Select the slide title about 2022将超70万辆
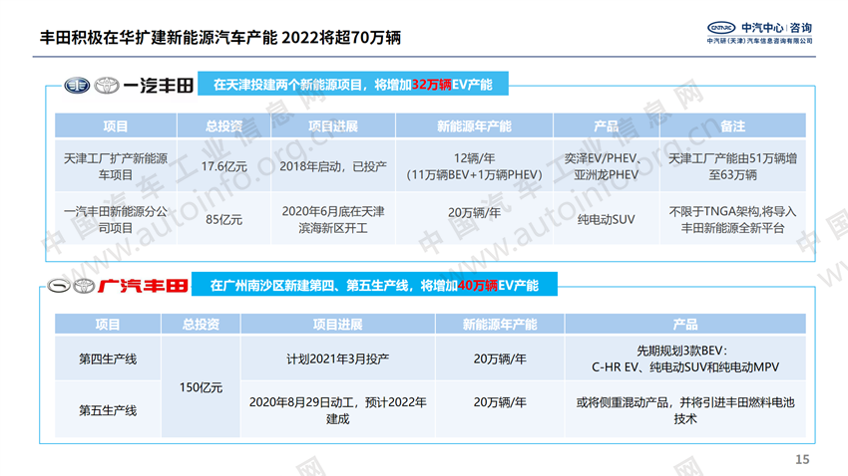 pyautogui.click(x=220, y=38)
